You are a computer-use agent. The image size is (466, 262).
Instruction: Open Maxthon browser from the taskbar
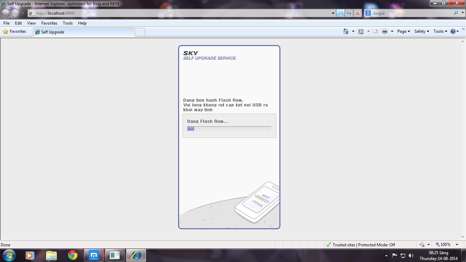pos(93,255)
